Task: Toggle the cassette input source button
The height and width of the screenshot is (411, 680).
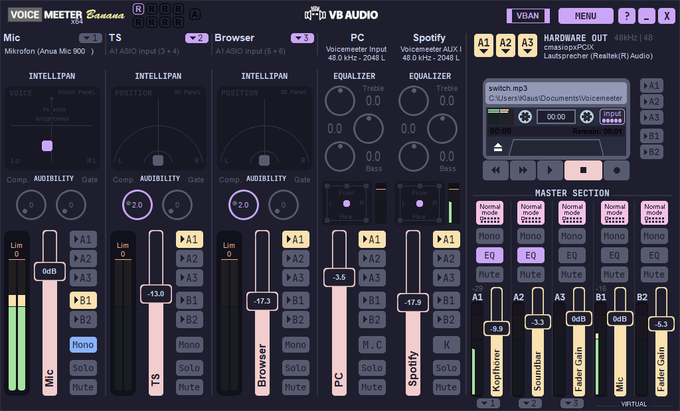Action: pos(612,116)
